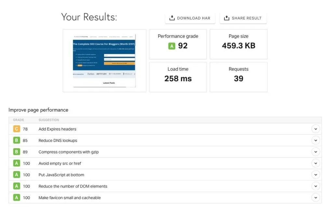This screenshot has height=216, width=333.
Task: Click the Requests count card
Action: pyautogui.click(x=238, y=77)
